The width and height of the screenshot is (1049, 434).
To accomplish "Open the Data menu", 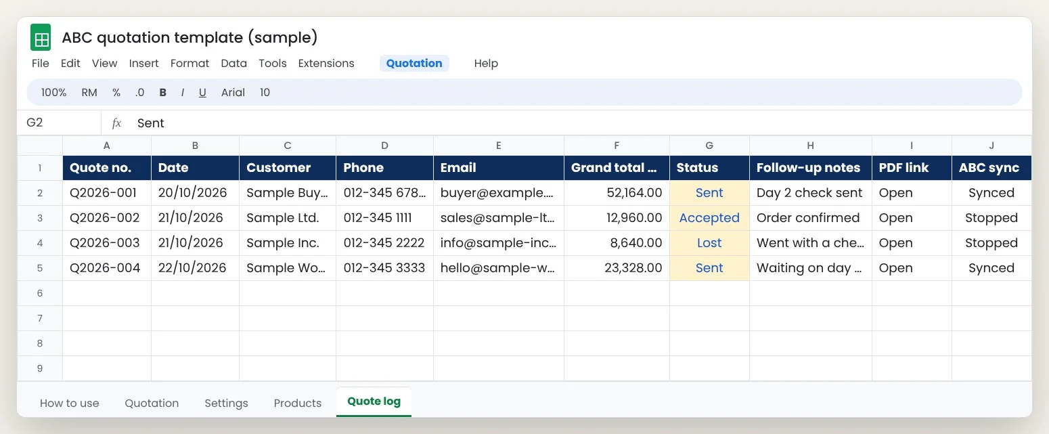I will [233, 63].
